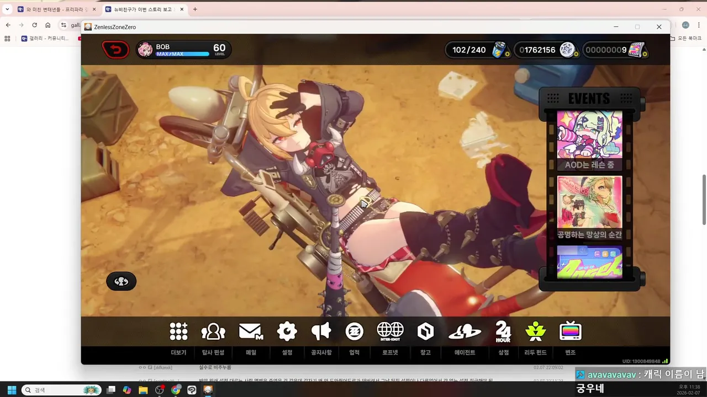Click the EVENTS panel header
707x397 pixels.
click(x=589, y=99)
